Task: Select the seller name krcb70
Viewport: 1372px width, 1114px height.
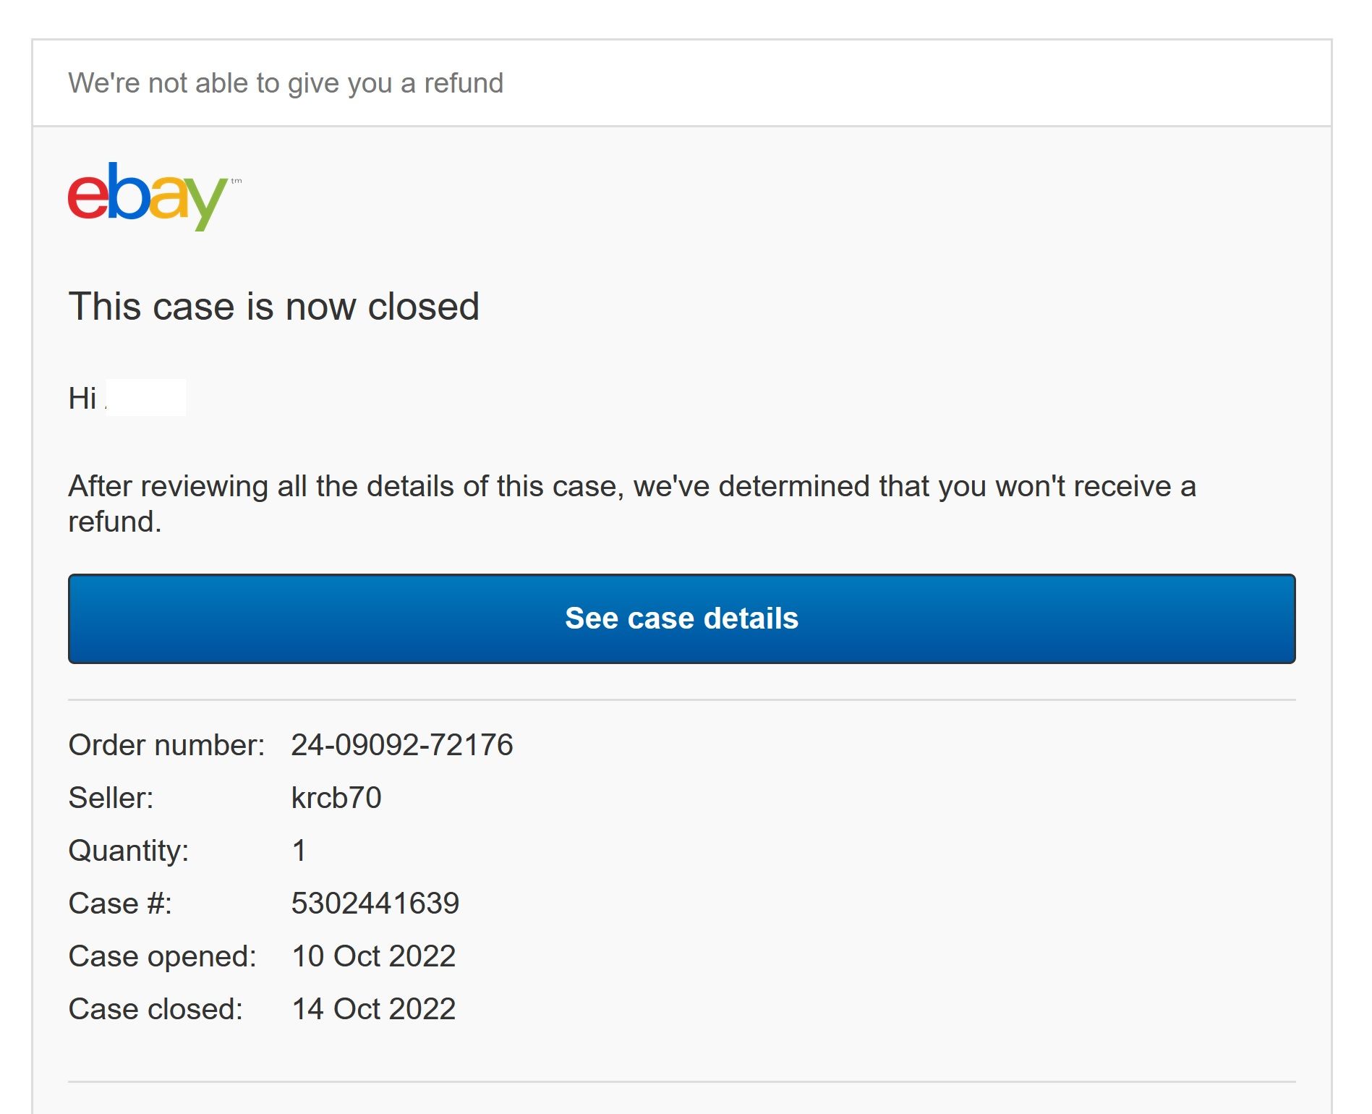Action: click(x=335, y=796)
